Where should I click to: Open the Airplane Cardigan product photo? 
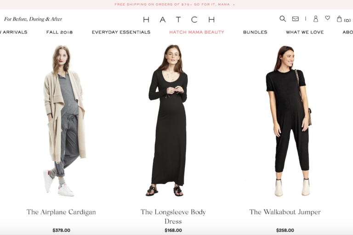coord(64,121)
